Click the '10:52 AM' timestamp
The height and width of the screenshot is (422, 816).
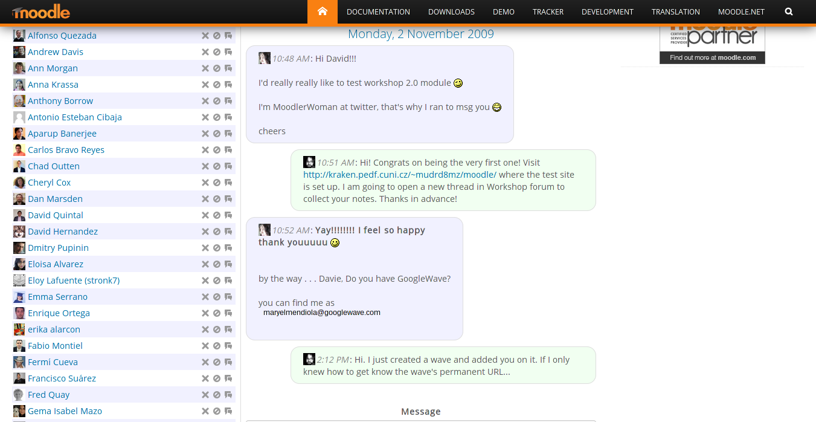coord(291,230)
